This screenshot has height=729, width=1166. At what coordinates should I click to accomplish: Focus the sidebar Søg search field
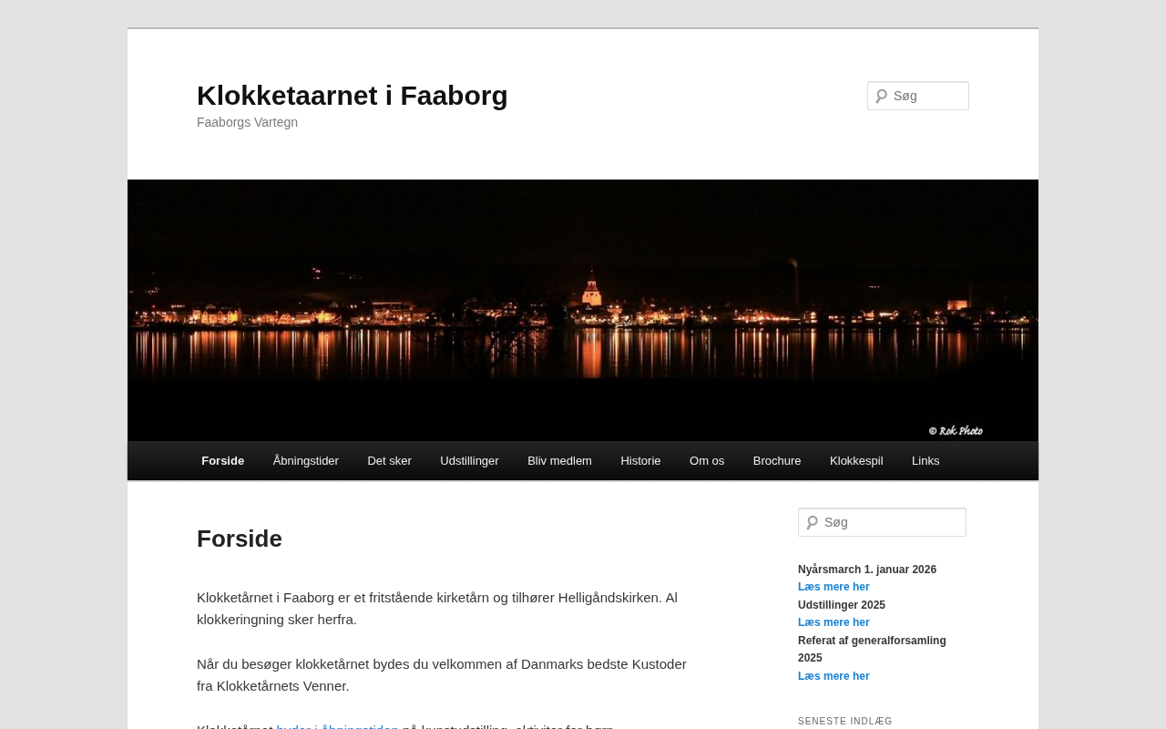pyautogui.click(x=882, y=522)
